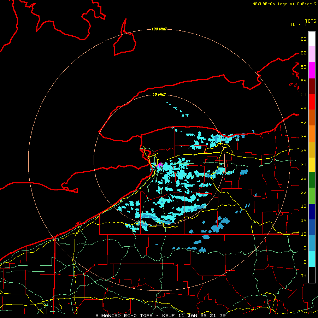This screenshot has height=318, width=318.
Task: Click the 46 legend value
Action: coord(304,109)
